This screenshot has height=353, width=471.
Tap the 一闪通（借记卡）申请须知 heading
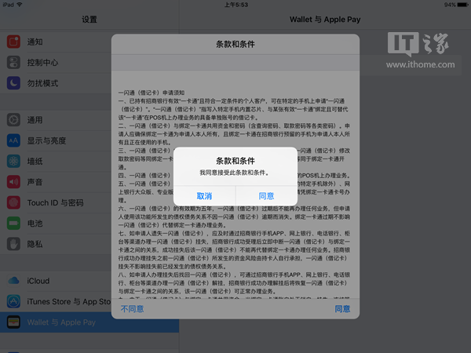[152, 93]
